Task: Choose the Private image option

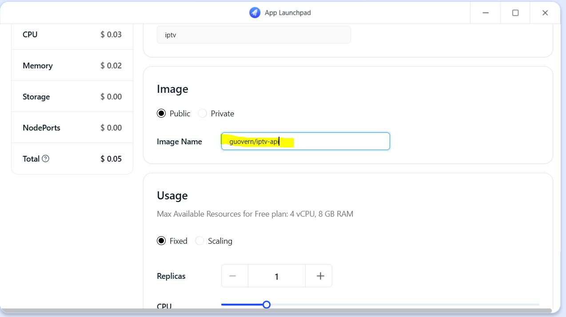Action: [x=203, y=114]
